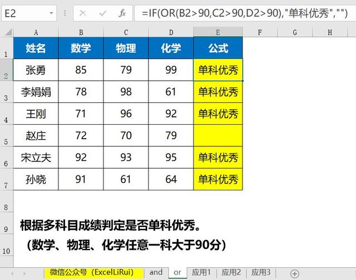Open the Name Box dropdown arrow
The image size is (356, 280).
51,13
